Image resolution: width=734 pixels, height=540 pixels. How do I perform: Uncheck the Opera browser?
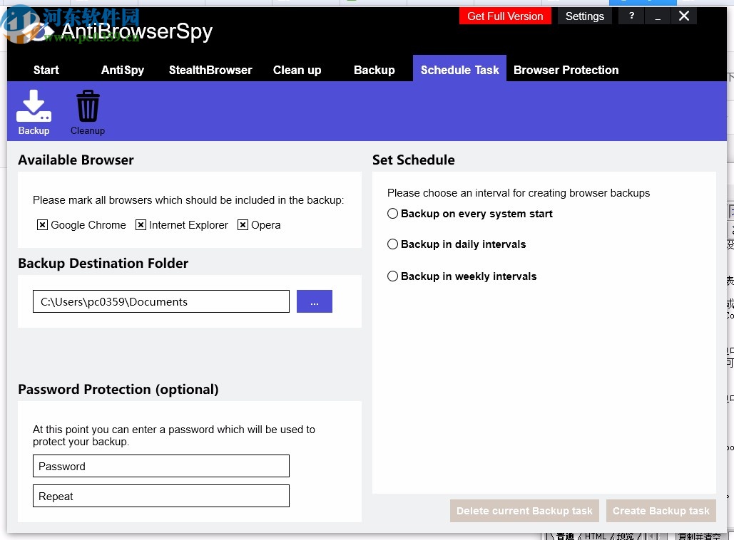[x=243, y=225]
